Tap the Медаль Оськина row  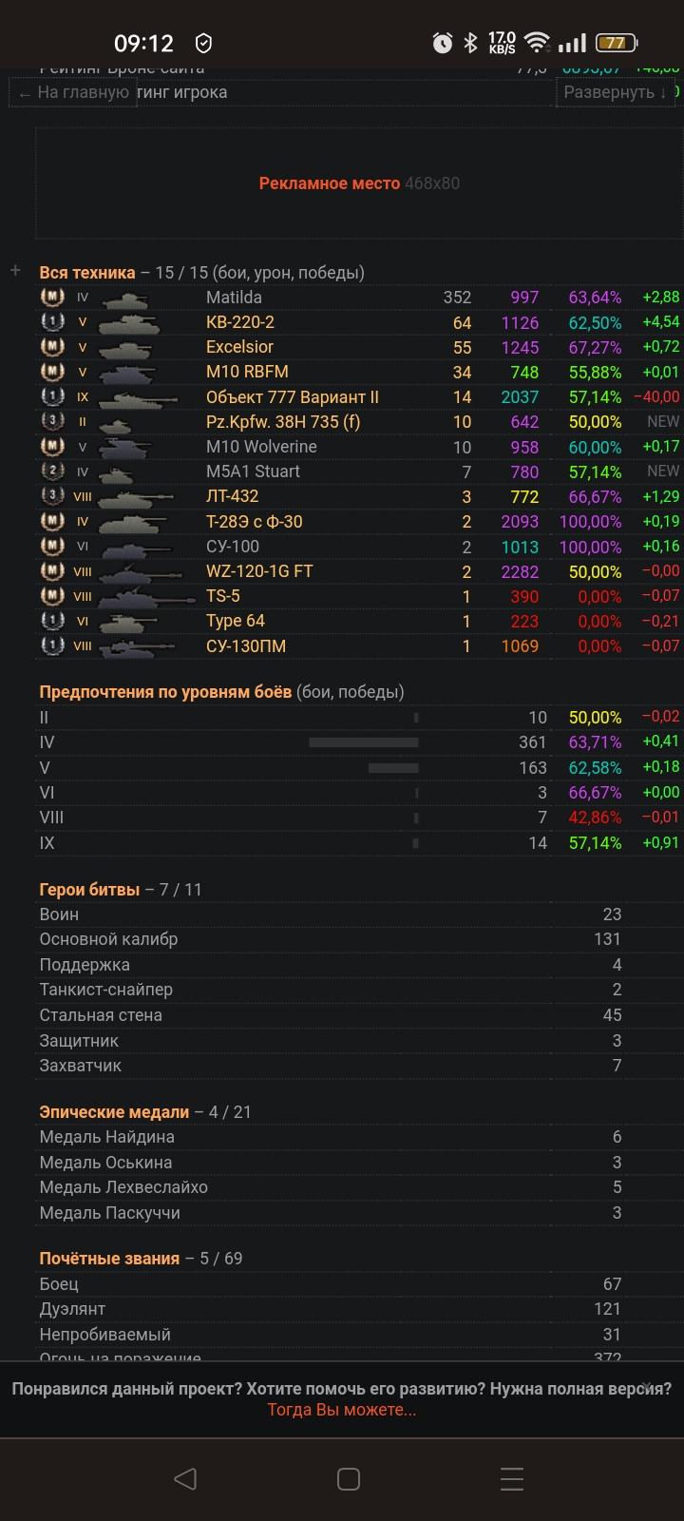coord(359,1163)
